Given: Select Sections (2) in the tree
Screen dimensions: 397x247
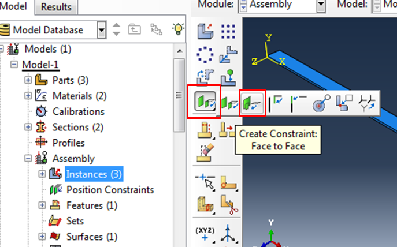Looking at the screenshot, I should tap(78, 127).
